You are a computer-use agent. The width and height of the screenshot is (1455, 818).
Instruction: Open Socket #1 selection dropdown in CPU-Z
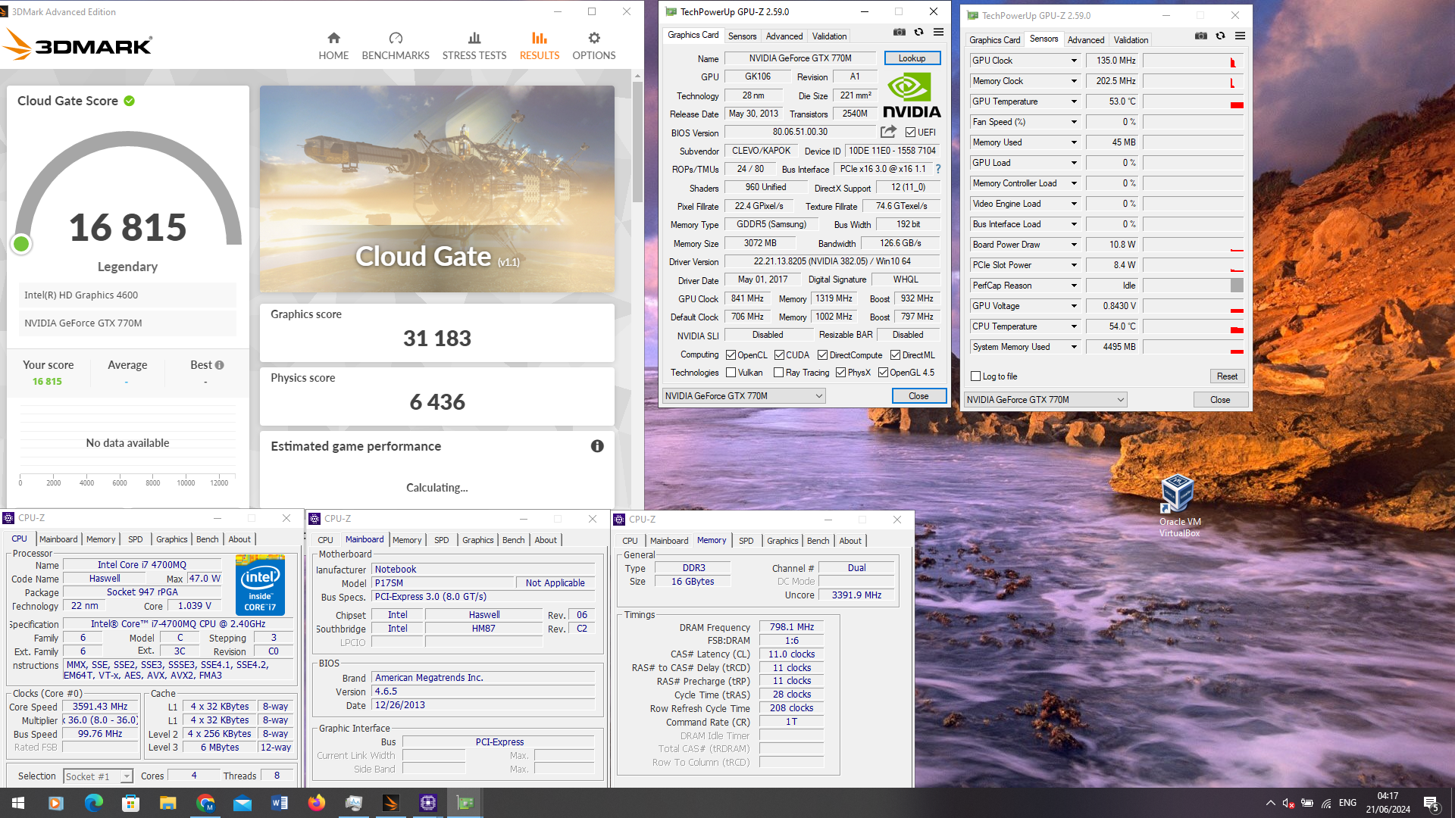click(98, 776)
